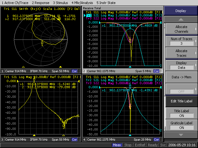Select channel 1 number box
The width and height of the screenshot is (198, 148).
pyautogui.click(x=2, y=71)
